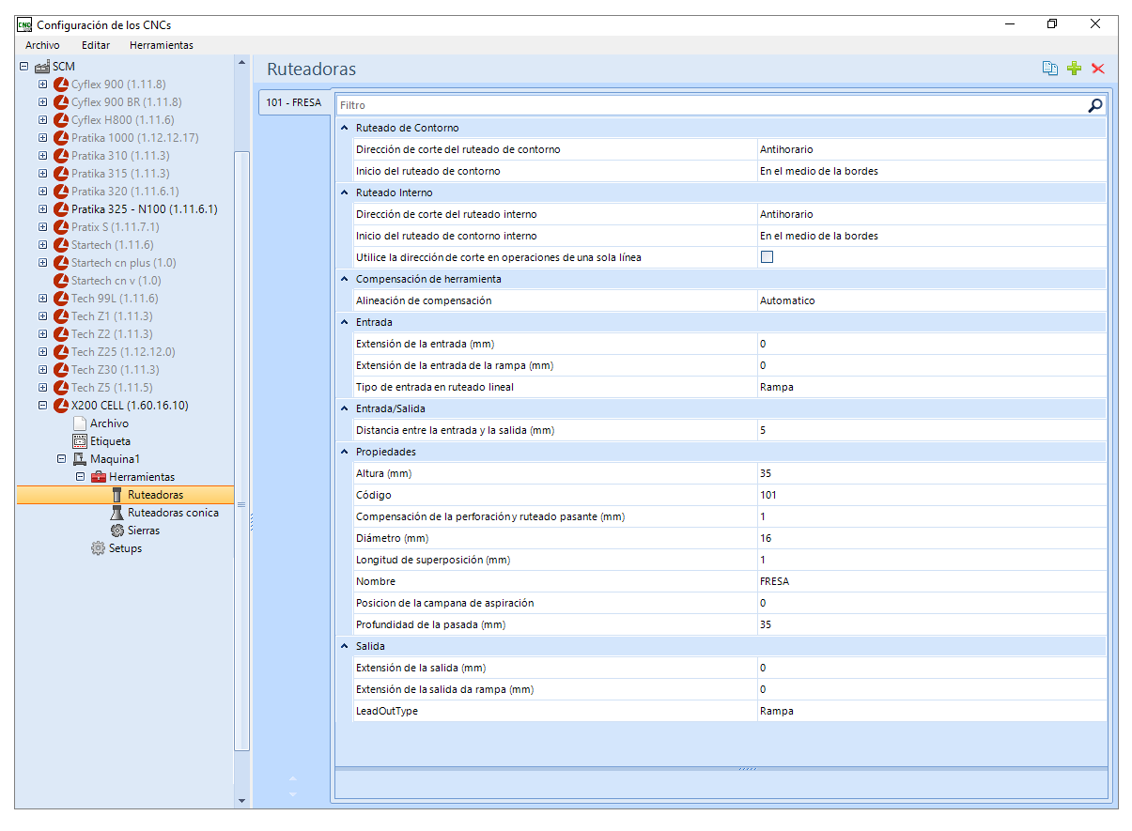Edit the Altura (mm) value 35
The image size is (1132, 831).
coord(932,473)
